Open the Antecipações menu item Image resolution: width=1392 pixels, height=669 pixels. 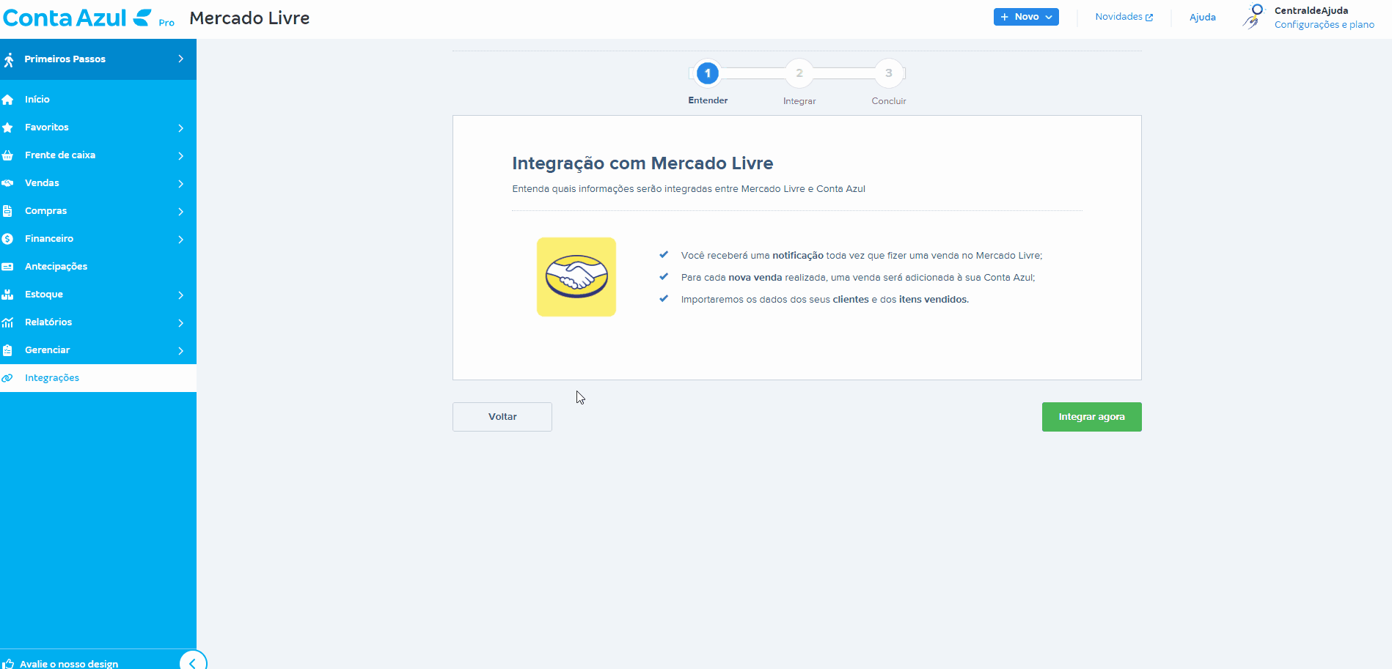(56, 267)
